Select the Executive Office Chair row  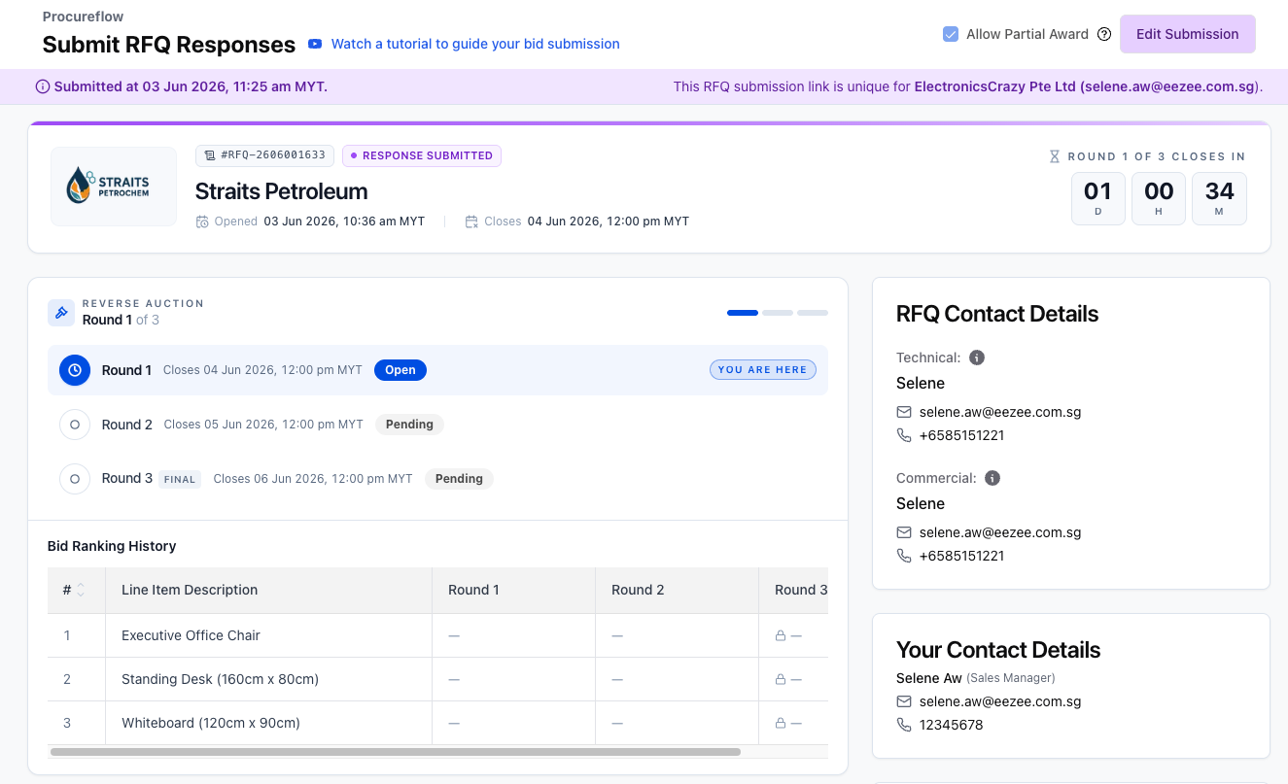437,635
